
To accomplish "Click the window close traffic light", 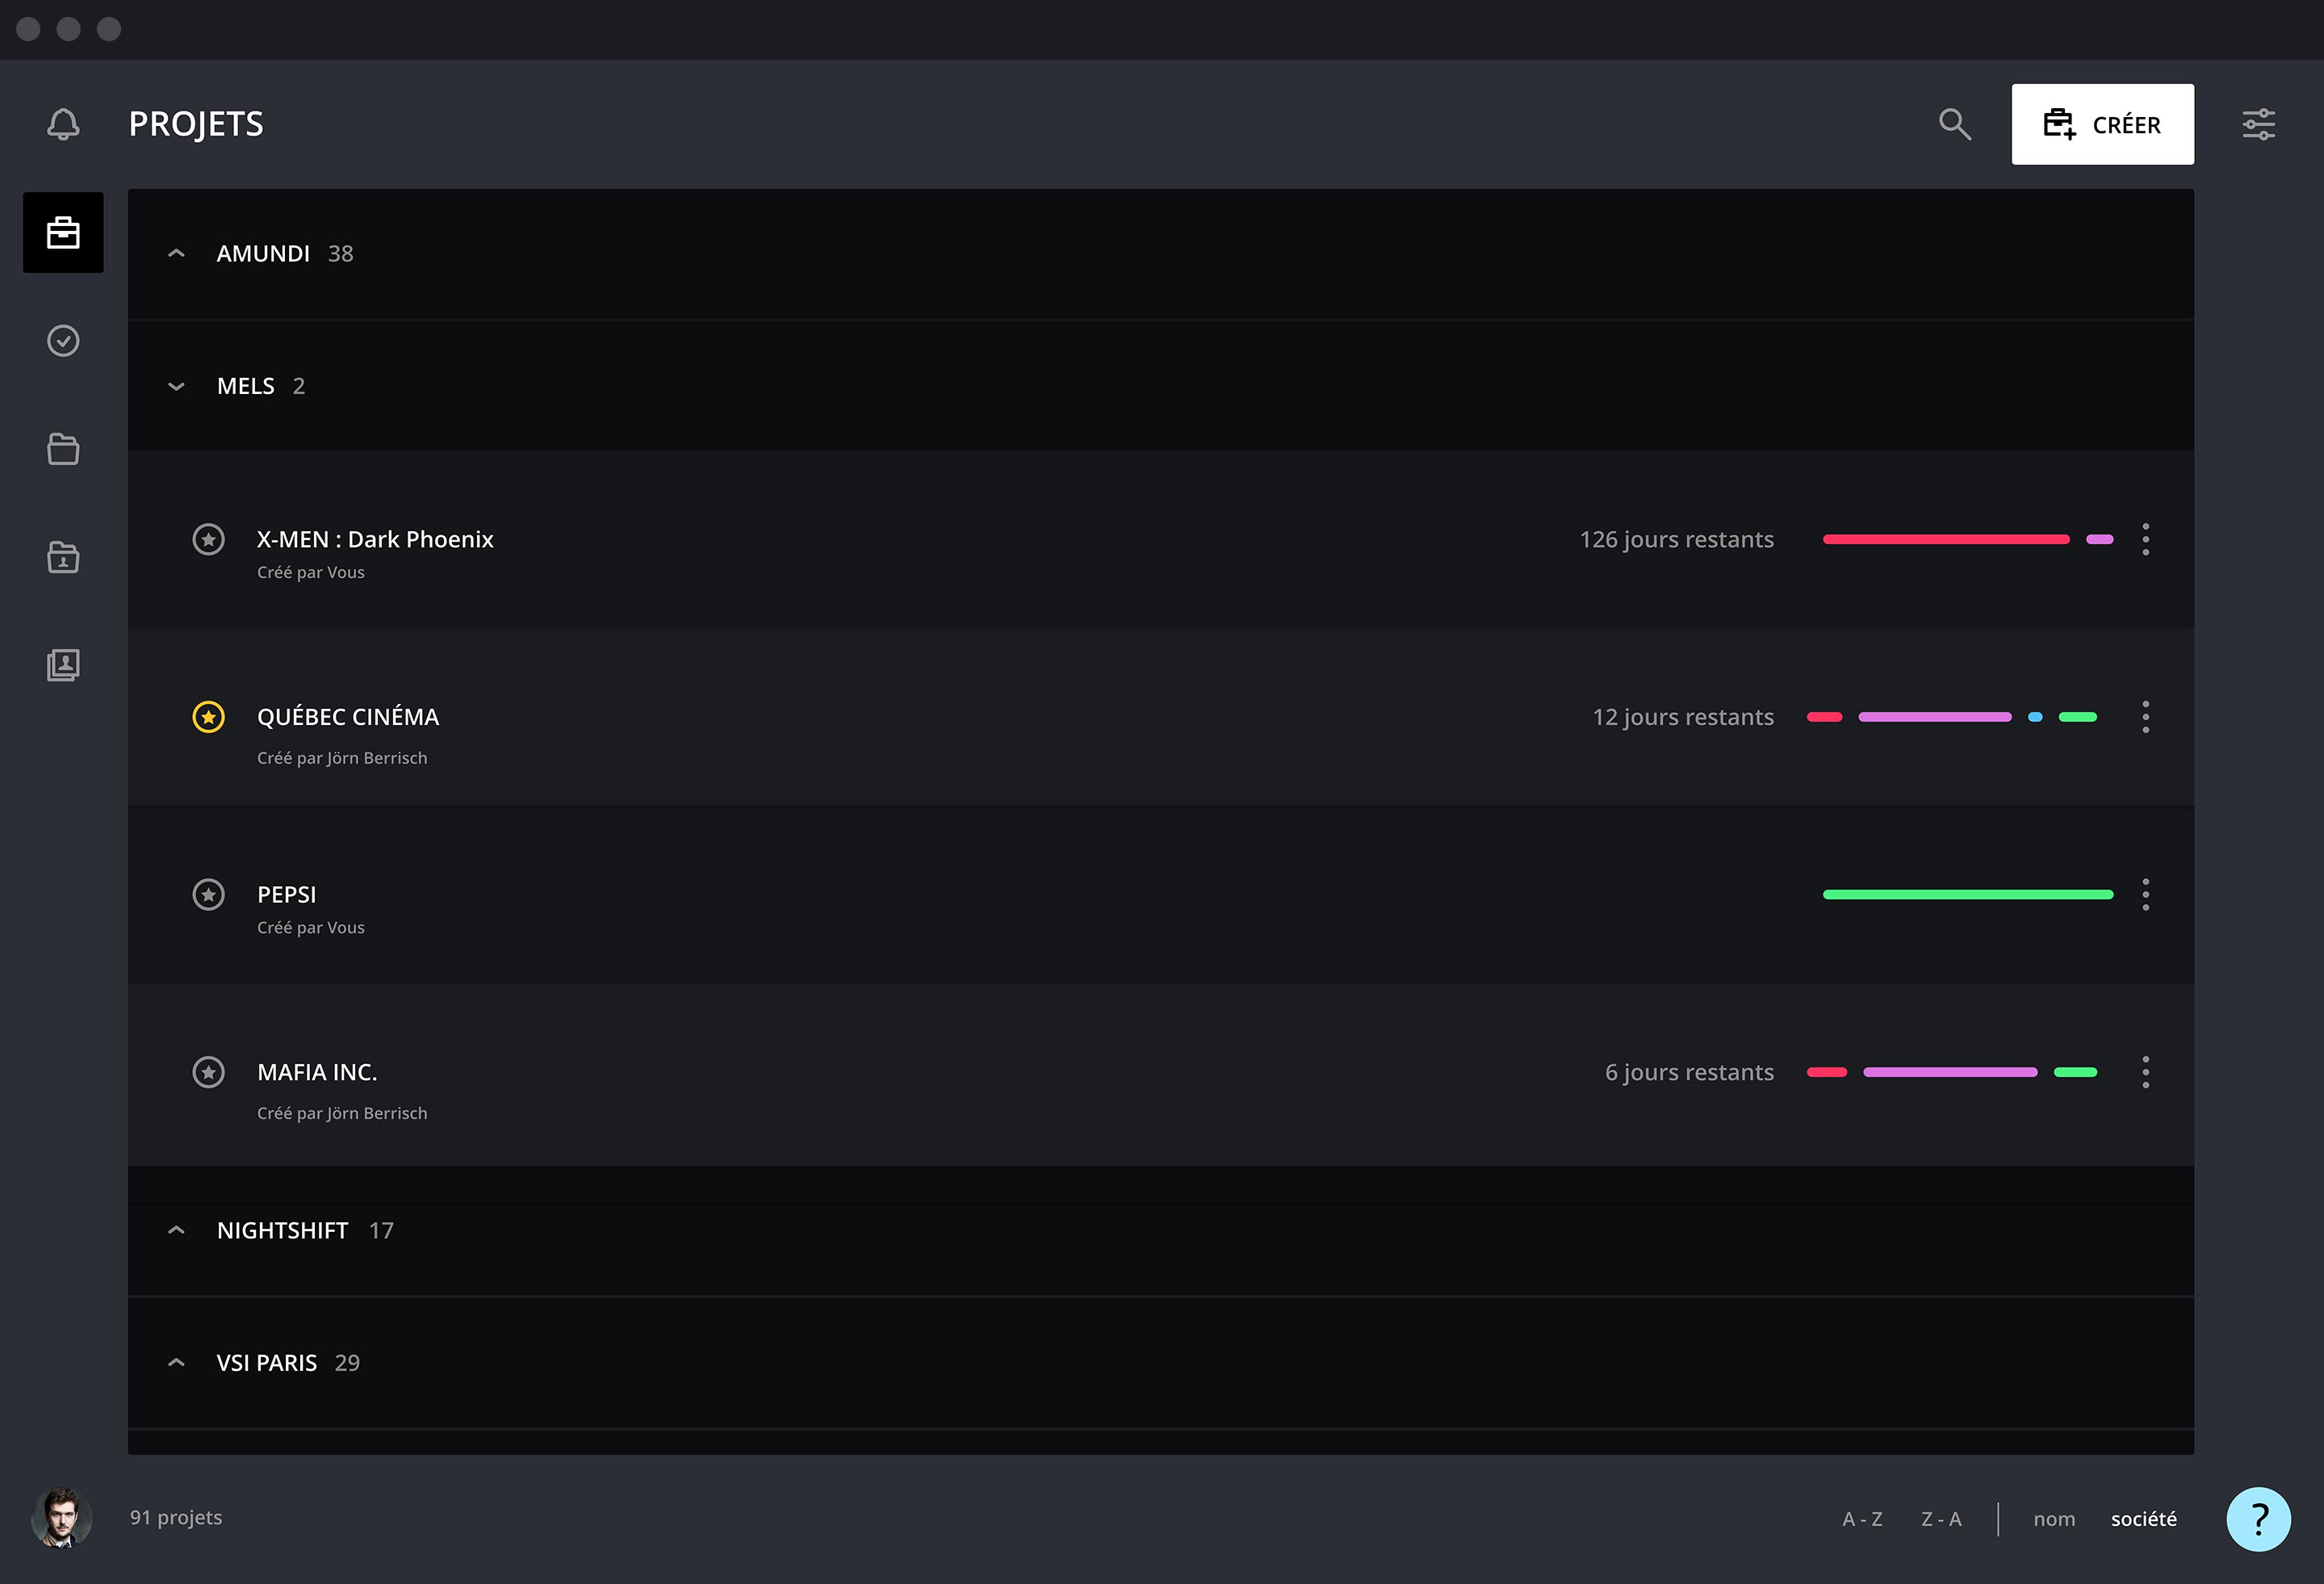I will coord(28,29).
